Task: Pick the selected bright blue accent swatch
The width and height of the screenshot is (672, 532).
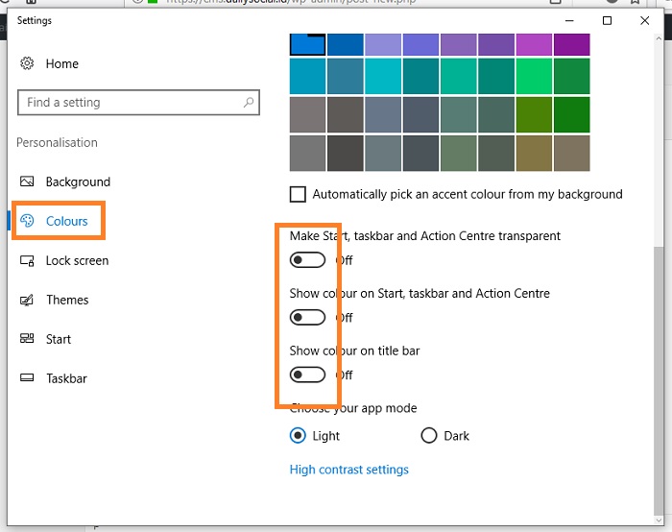Action: click(x=307, y=44)
